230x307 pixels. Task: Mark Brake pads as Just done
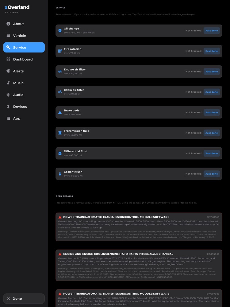click(212, 112)
